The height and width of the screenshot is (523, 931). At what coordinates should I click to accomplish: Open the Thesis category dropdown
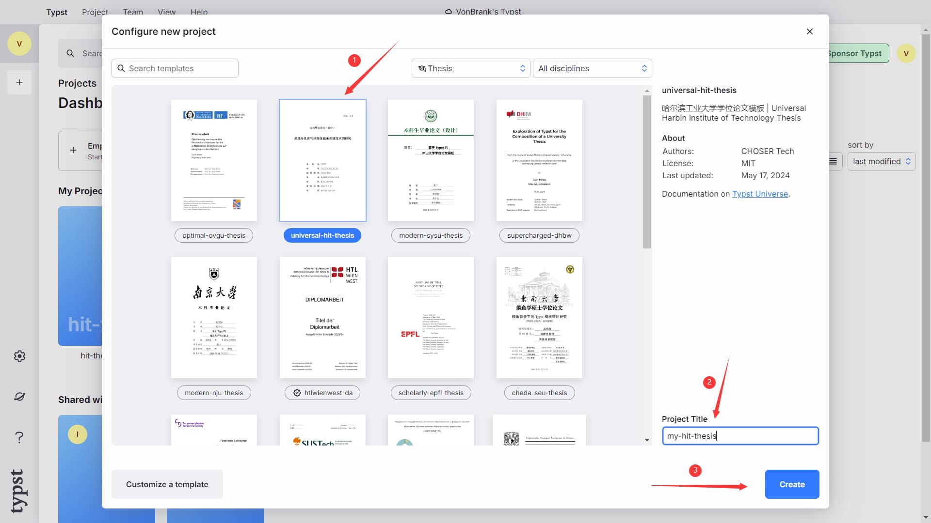470,68
